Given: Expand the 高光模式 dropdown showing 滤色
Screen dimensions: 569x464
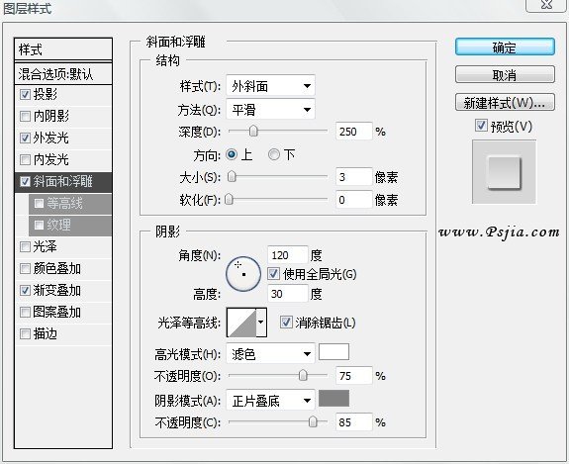Looking at the screenshot, I should [x=270, y=354].
